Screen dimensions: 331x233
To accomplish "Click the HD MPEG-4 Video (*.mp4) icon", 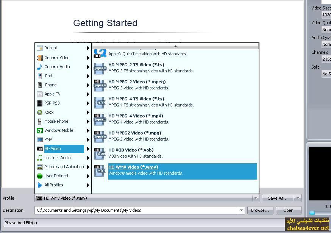I will pos(100,120).
